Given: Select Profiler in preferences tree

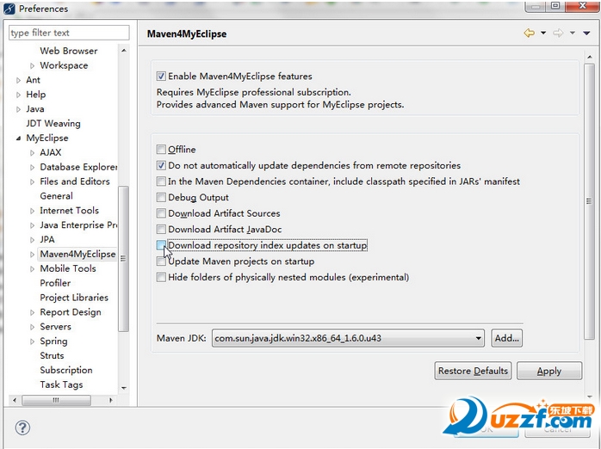Looking at the screenshot, I should point(55,283).
